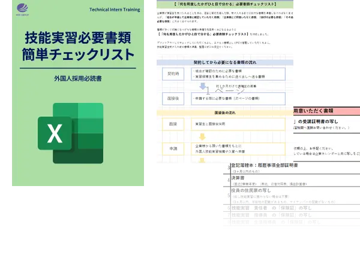Click the yellow 面接後の流れ header
Screen dimensions: 360x280
[225, 113]
